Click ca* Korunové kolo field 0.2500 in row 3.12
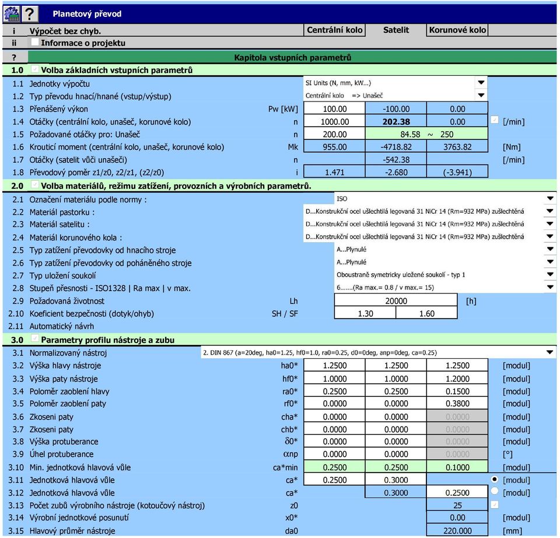 click(457, 492)
